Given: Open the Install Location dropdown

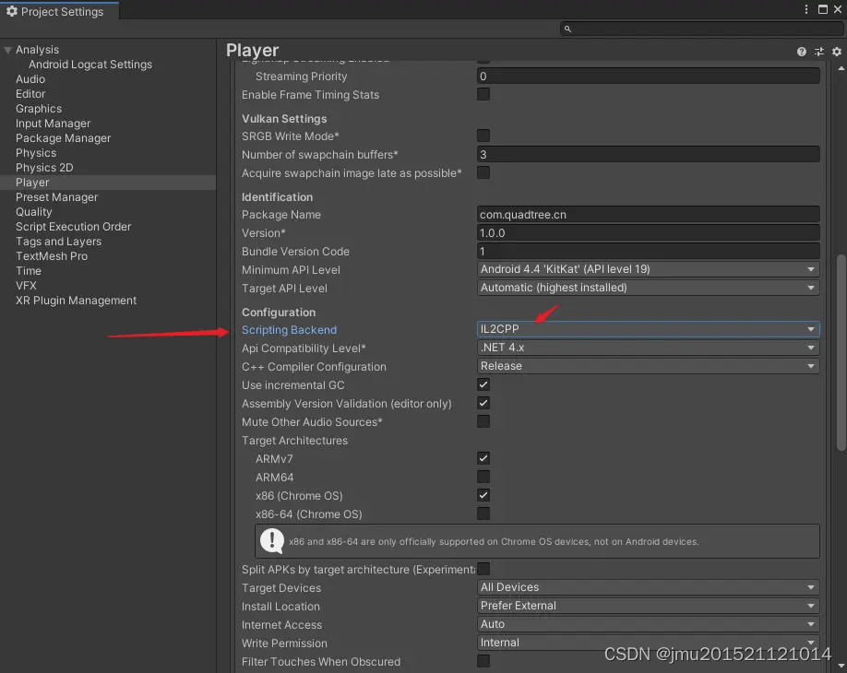Looking at the screenshot, I should tap(646, 606).
